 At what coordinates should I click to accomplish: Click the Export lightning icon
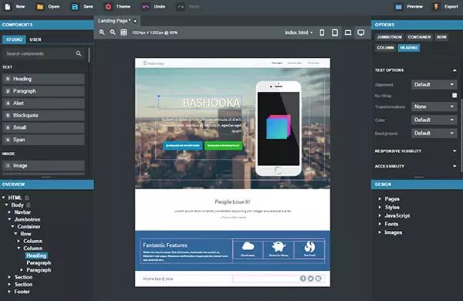coord(436,6)
